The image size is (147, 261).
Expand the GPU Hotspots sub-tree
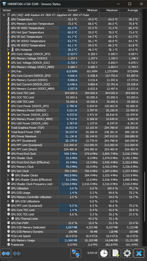(x=8, y=50)
